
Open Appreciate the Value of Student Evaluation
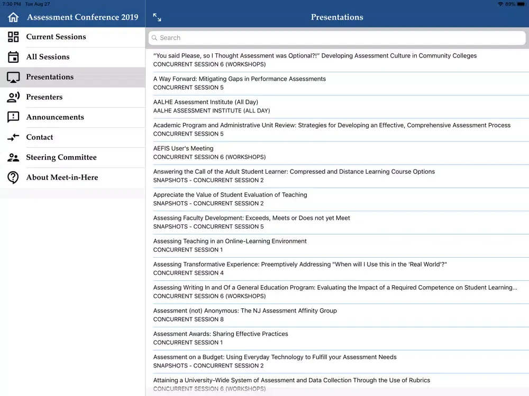[x=338, y=200]
